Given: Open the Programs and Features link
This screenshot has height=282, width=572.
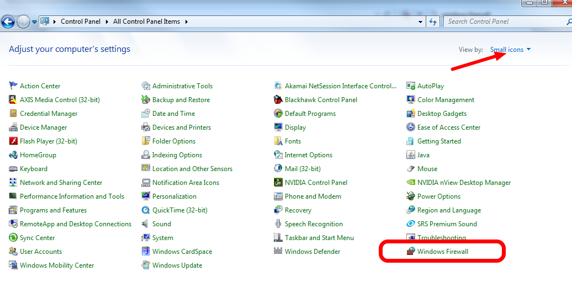Looking at the screenshot, I should click(x=53, y=210).
